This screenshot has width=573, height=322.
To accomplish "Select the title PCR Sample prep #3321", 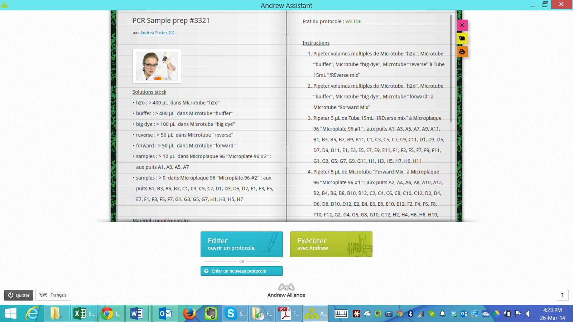I will point(171,20).
